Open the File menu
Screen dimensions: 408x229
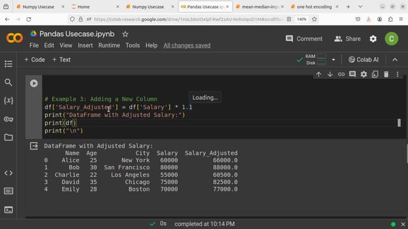click(x=34, y=45)
